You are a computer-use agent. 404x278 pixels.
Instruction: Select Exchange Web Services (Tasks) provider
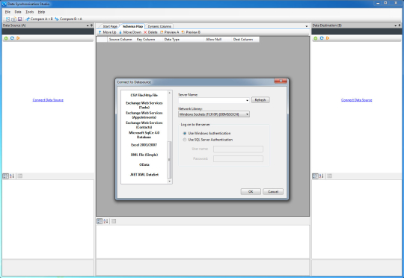tap(144, 105)
